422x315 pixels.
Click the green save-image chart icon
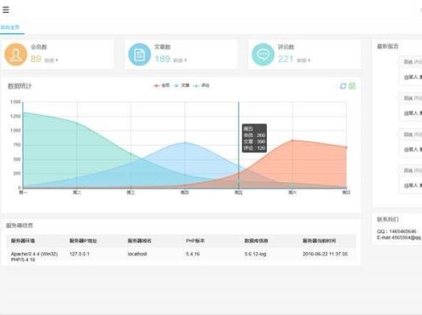pyautogui.click(x=352, y=86)
